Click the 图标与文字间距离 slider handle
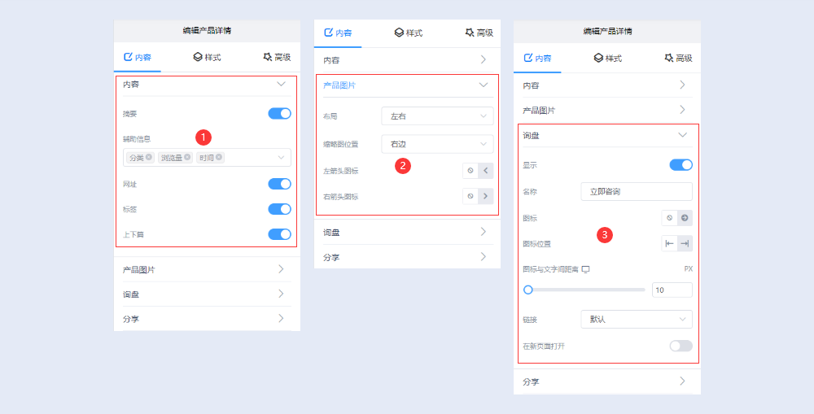This screenshot has width=814, height=414. 528,290
